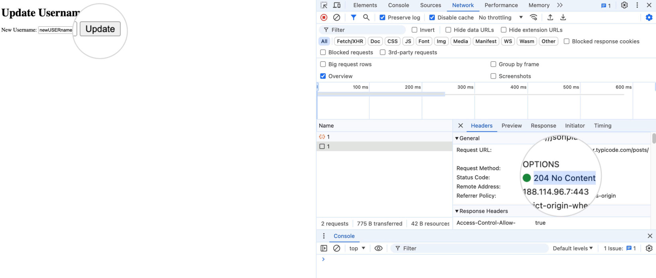Switch to the Console tab at top
This screenshot has width=656, height=278.
click(399, 5)
